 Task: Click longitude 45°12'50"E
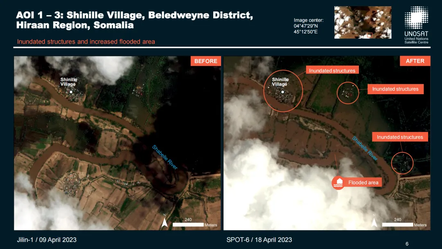pyautogui.click(x=306, y=32)
